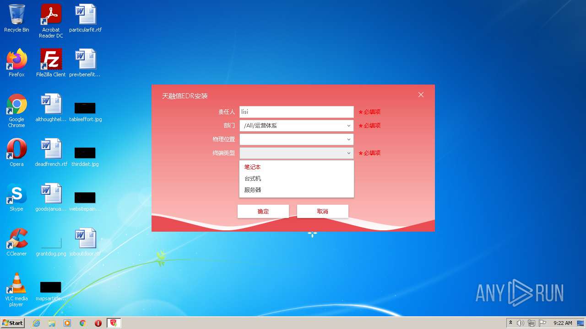Click the 取消 button
The height and width of the screenshot is (329, 586).
tap(323, 211)
